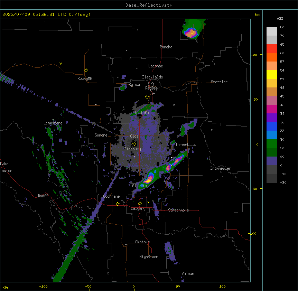Click the Banff town label
The width and height of the screenshot is (298, 291).
click(43, 196)
